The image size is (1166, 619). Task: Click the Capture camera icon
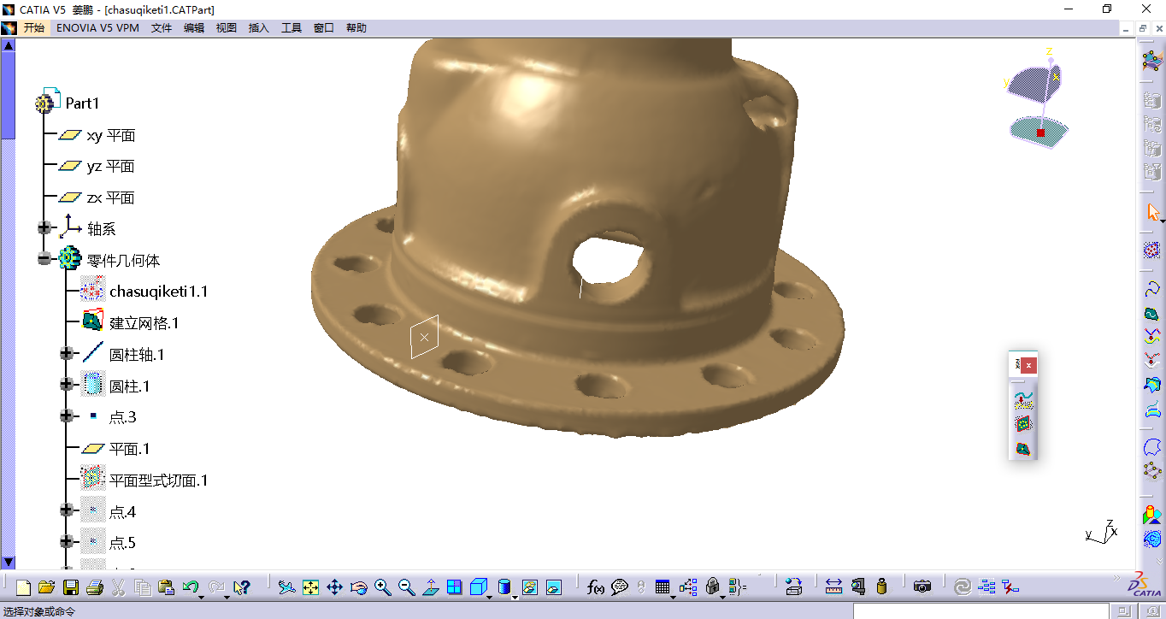(x=922, y=587)
